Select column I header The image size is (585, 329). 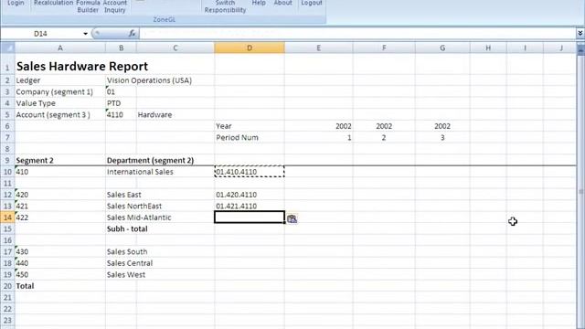[x=525, y=48]
